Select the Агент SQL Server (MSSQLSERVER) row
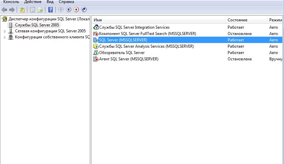 click(187, 59)
